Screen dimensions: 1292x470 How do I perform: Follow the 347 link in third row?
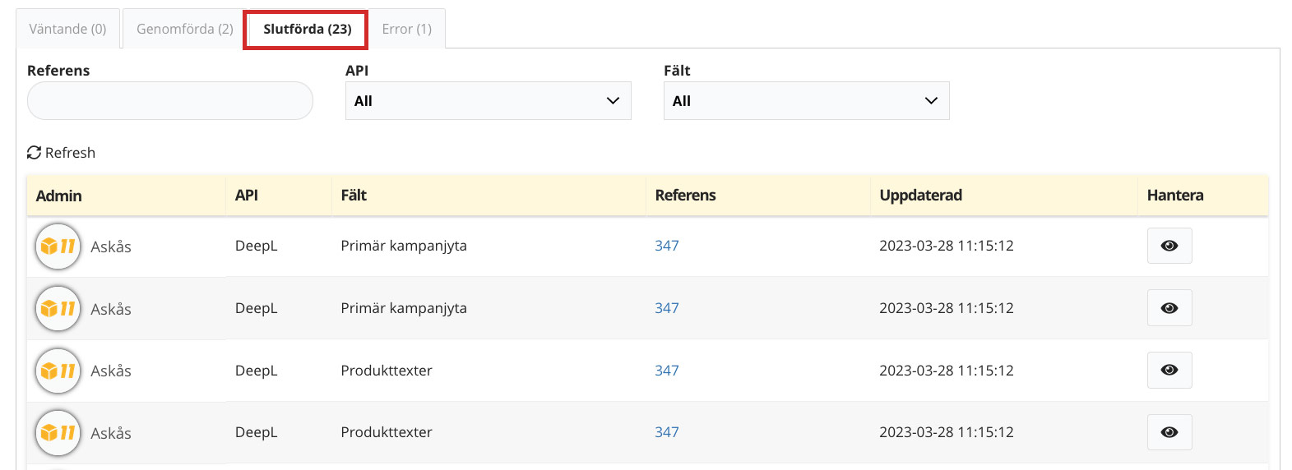pos(667,371)
